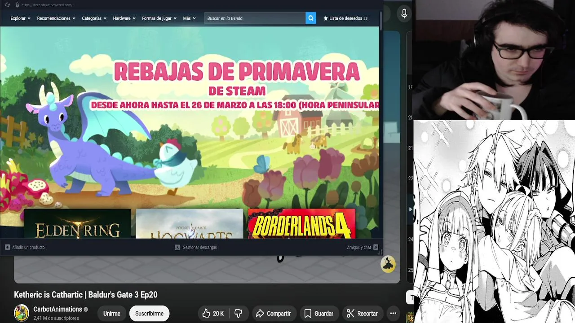Viewport: 575px width, 323px height.
Task: Open the Hogwarts game capsule
Action: pos(189,224)
